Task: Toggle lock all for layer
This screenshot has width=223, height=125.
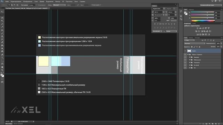Action: (200, 47)
